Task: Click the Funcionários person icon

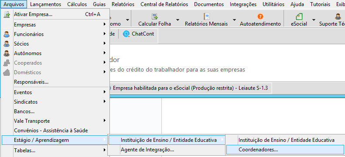Action: [7, 34]
